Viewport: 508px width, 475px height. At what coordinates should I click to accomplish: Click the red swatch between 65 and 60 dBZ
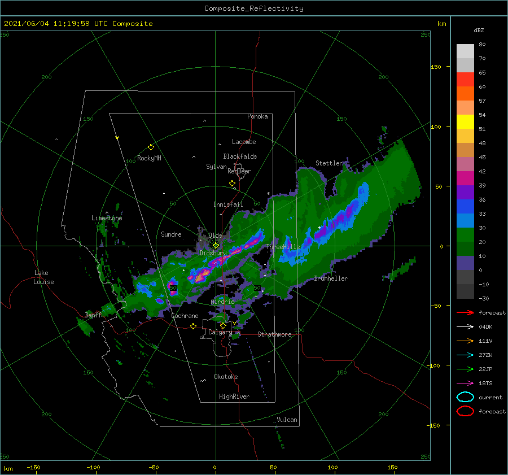tap(465, 80)
